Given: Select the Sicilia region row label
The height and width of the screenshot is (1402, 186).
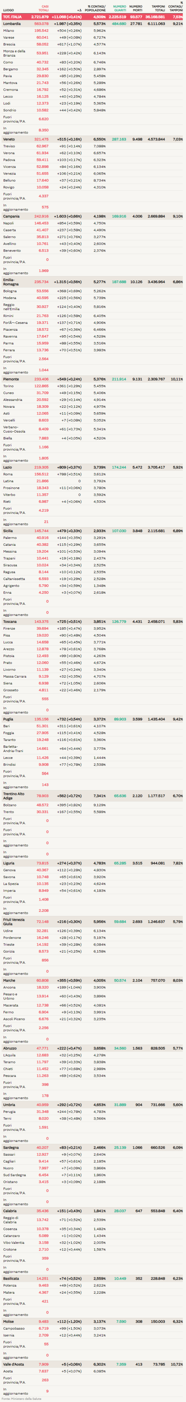Looking at the screenshot, I should 9,531.
